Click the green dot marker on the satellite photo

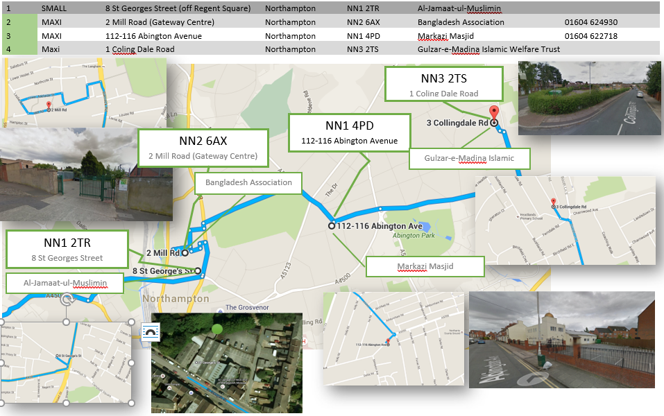pos(217,329)
